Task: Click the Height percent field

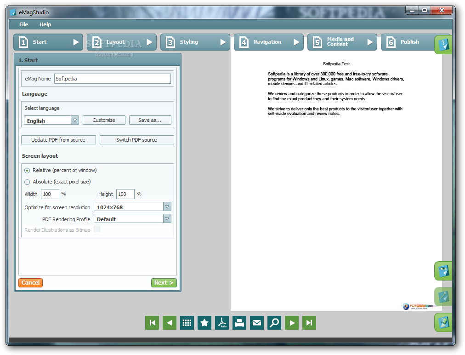Action: point(125,194)
